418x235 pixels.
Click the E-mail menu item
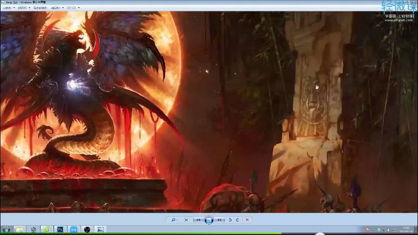tap(40, 8)
